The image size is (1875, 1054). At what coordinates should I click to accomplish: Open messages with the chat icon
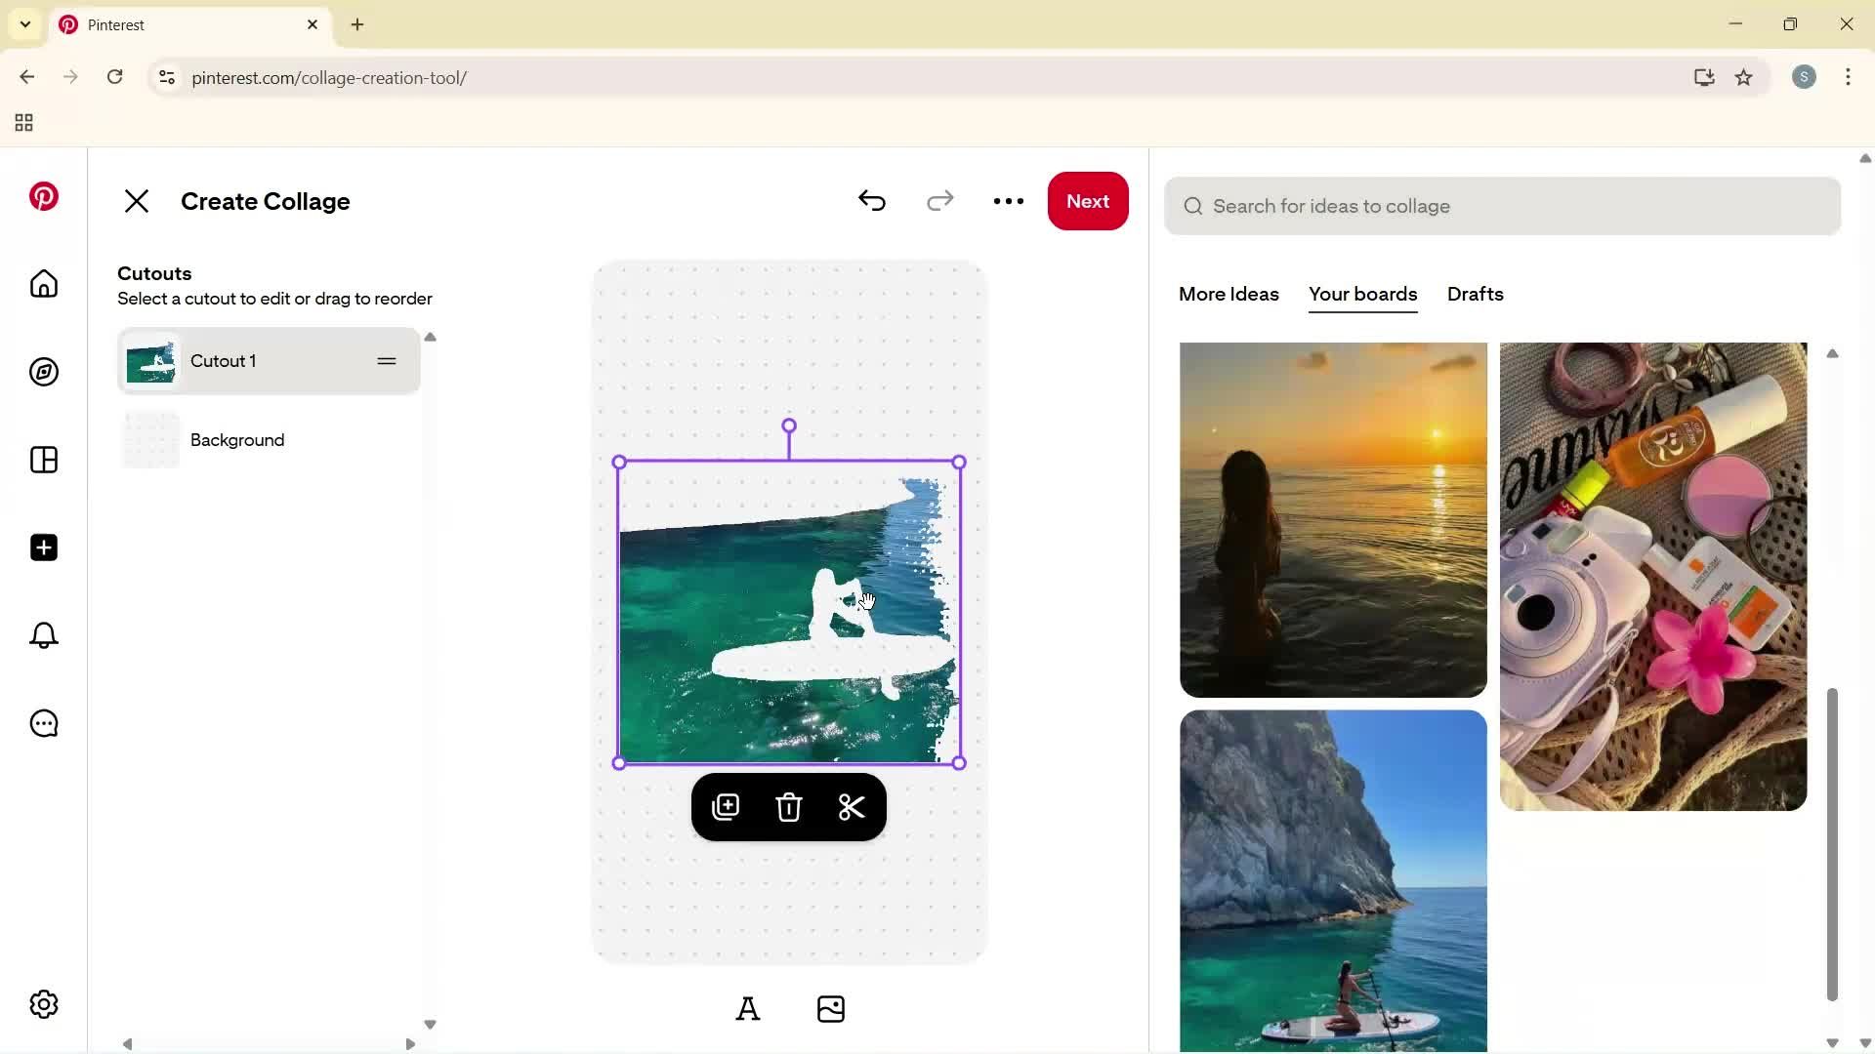43,723
